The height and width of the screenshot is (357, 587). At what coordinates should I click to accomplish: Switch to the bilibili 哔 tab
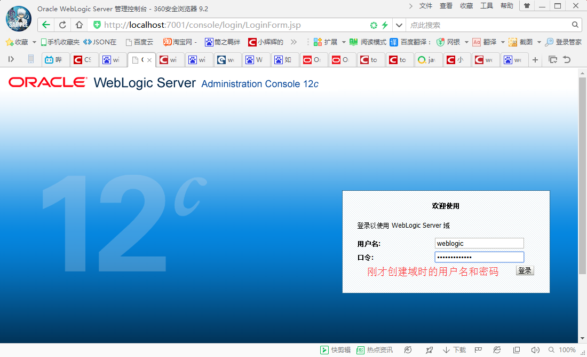tap(55, 60)
